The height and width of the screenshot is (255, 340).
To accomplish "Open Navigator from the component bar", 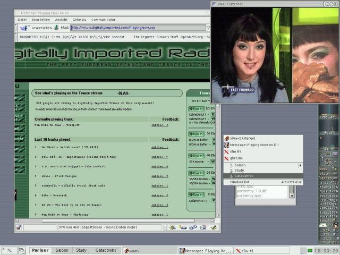I will coord(172,227).
